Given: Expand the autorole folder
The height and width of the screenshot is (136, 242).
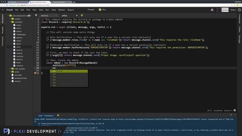Looking at the screenshot, I should (10, 19).
